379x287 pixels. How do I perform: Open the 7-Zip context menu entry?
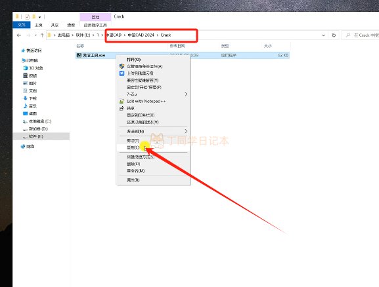(132, 94)
